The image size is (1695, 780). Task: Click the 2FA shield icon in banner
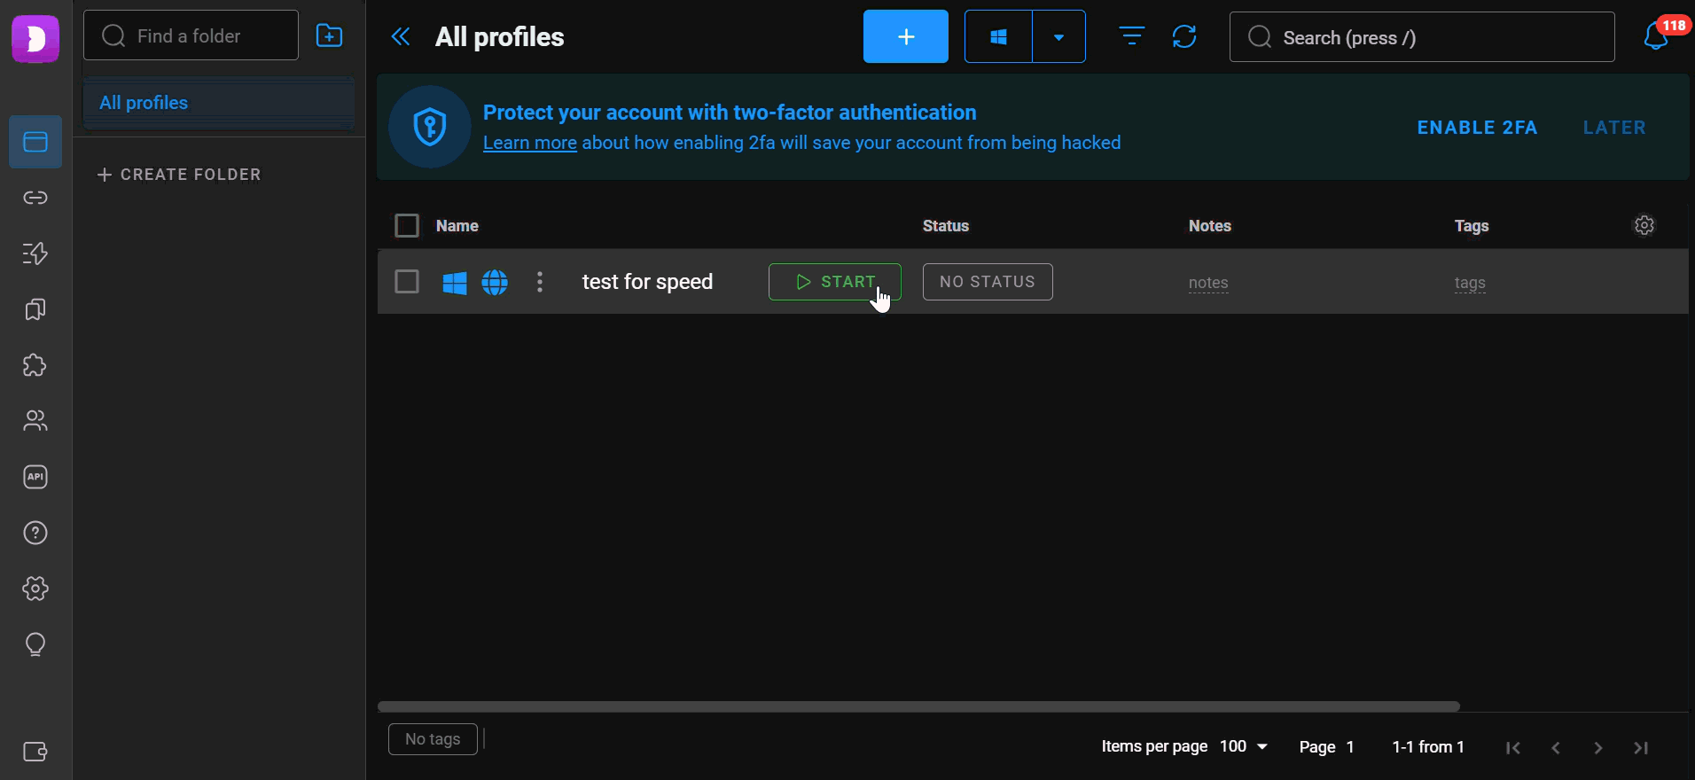[x=430, y=127]
